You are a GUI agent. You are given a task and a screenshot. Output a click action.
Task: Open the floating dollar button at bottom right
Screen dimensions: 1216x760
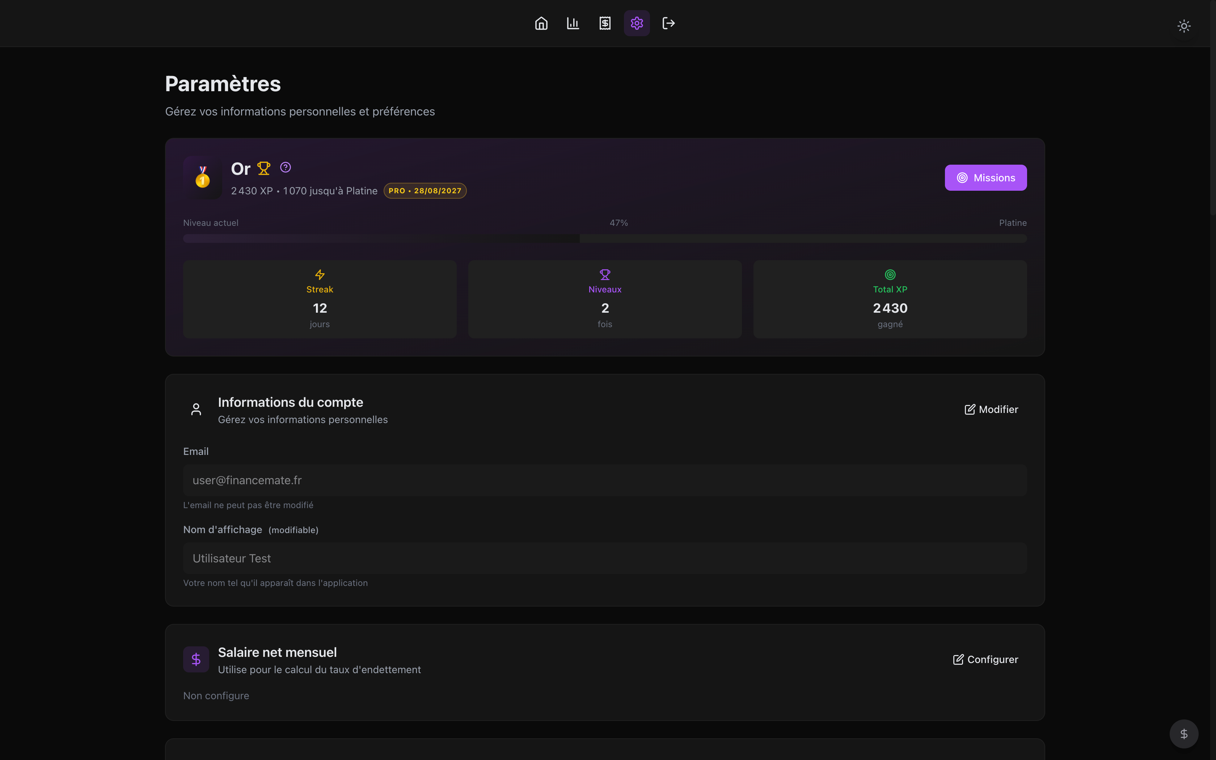coord(1184,734)
